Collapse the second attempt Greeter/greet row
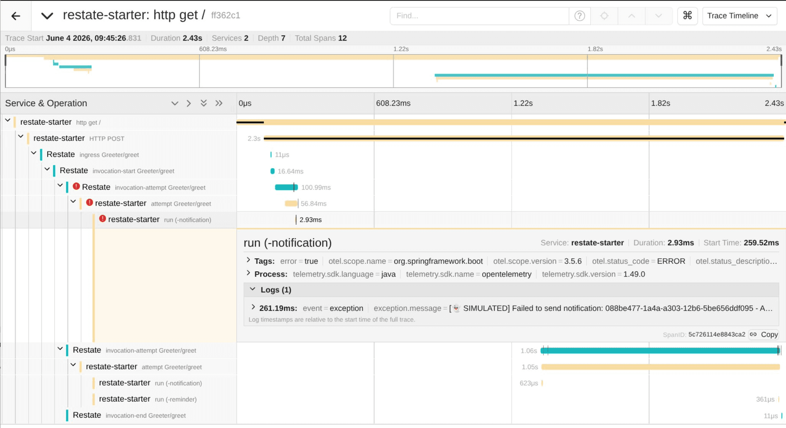This screenshot has height=428, width=786. [73, 365]
